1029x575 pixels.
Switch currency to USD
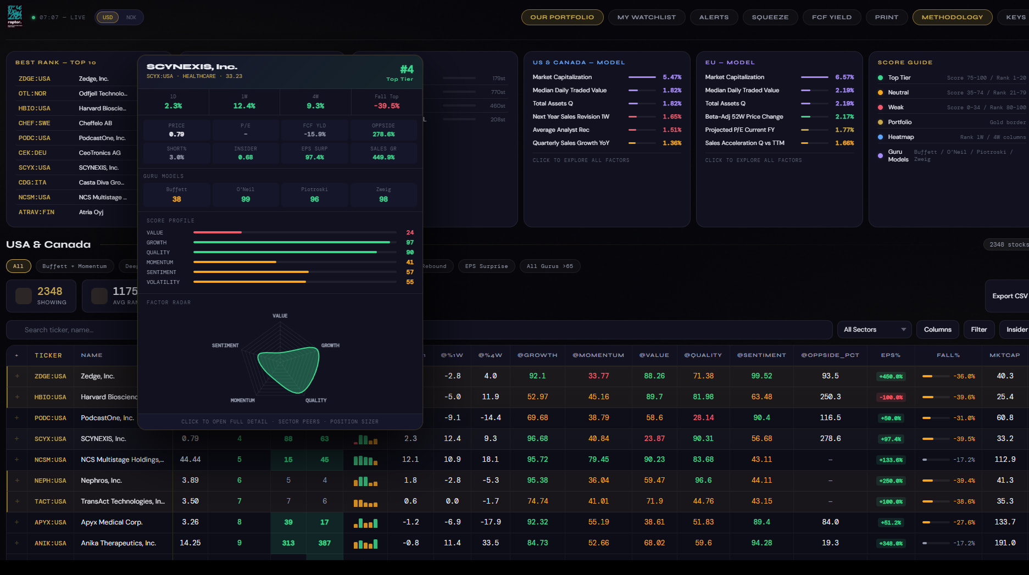(x=108, y=18)
